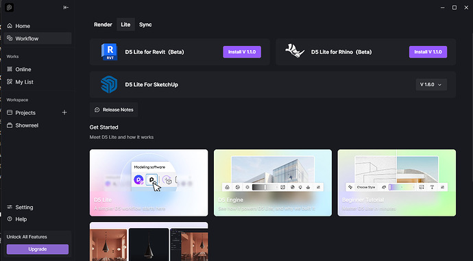The image size is (473, 261).
Task: Open Online works
Action: [38, 69]
